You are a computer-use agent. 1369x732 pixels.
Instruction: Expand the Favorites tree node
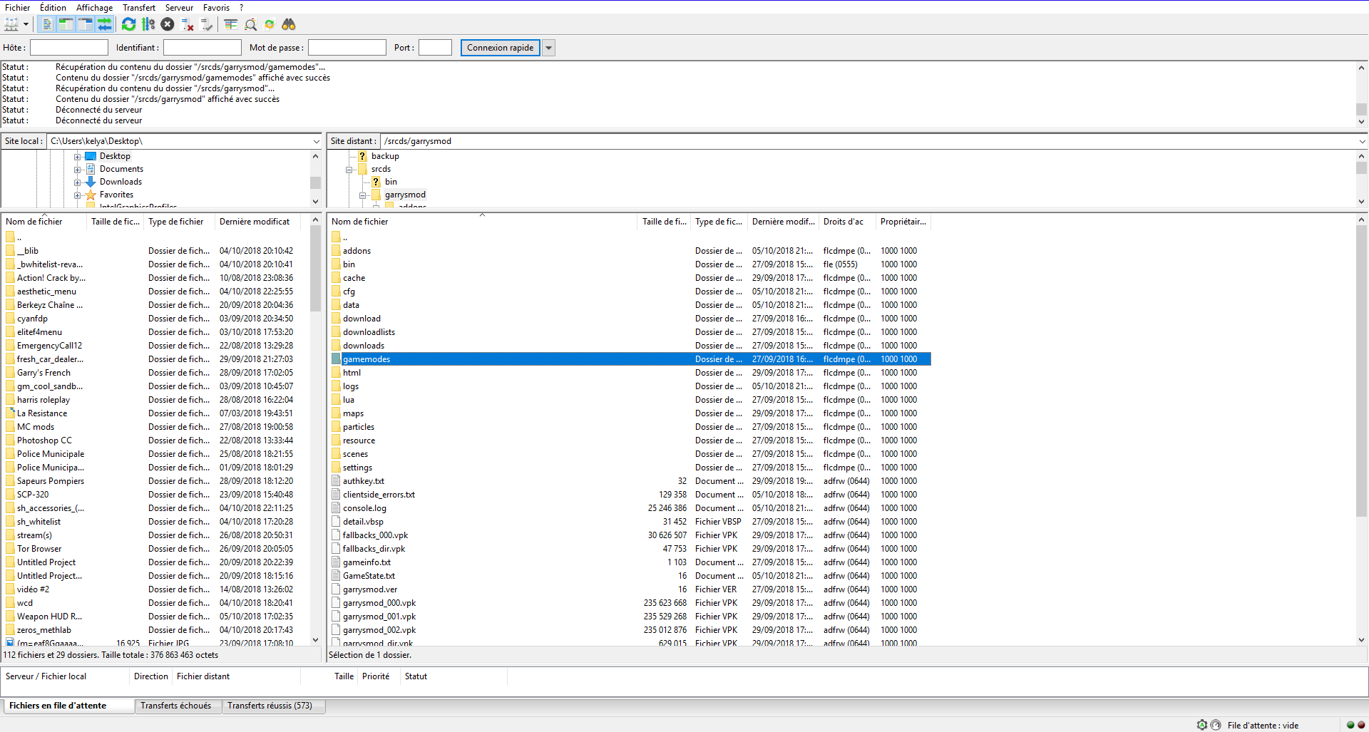tap(77, 195)
